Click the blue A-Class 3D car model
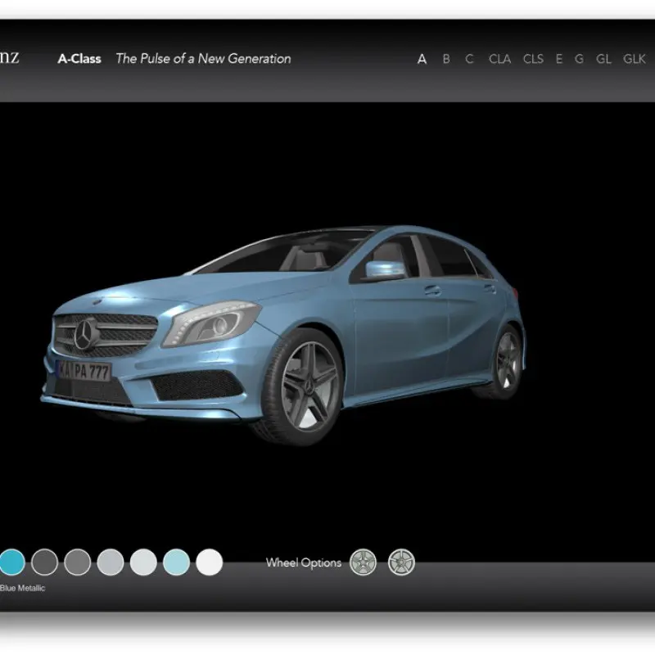The image size is (655, 655). (284, 334)
